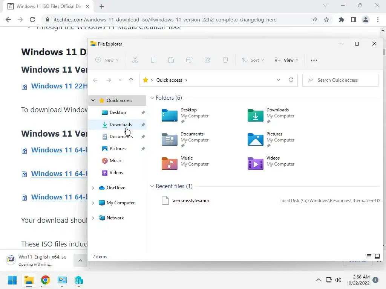Open the network icon in system tray

tap(329, 280)
